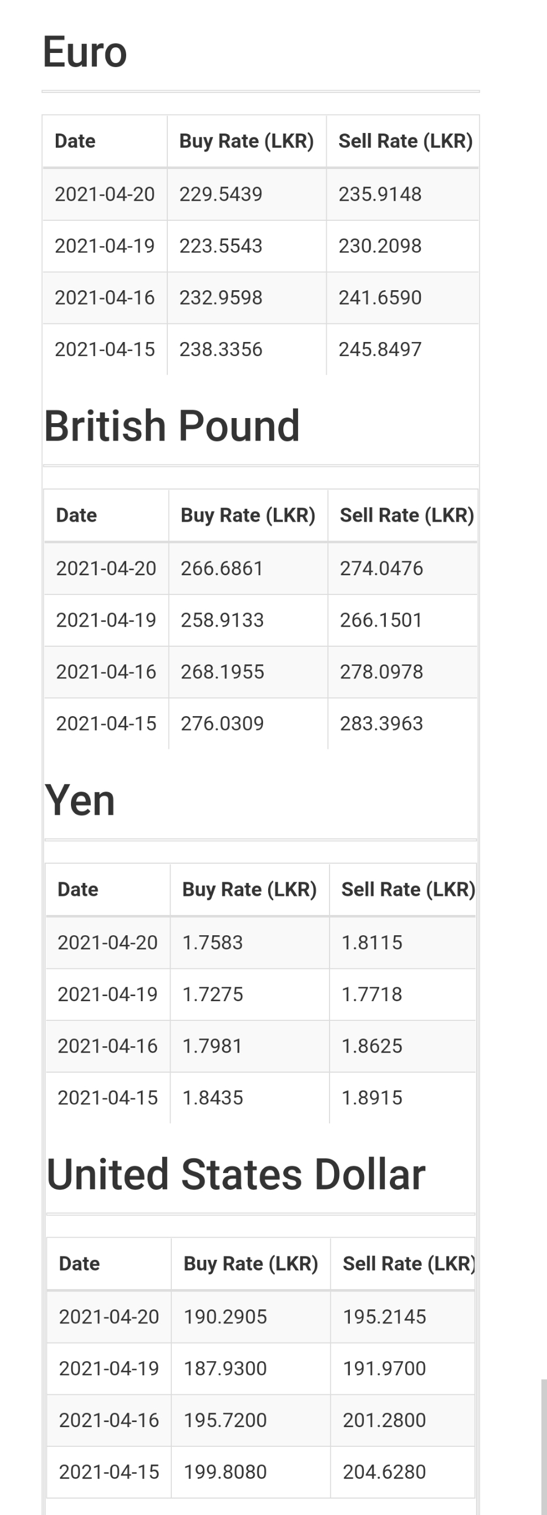Click the Euro 2021-04-16 date cell
Screen dimensions: 547x1515
pos(105,297)
